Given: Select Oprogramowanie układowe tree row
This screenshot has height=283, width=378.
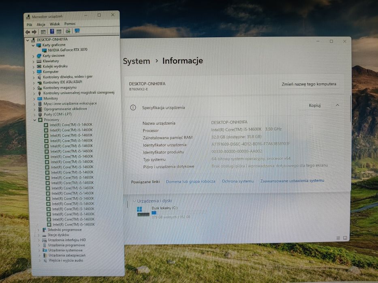Looking at the screenshot, I should tap(65, 109).
